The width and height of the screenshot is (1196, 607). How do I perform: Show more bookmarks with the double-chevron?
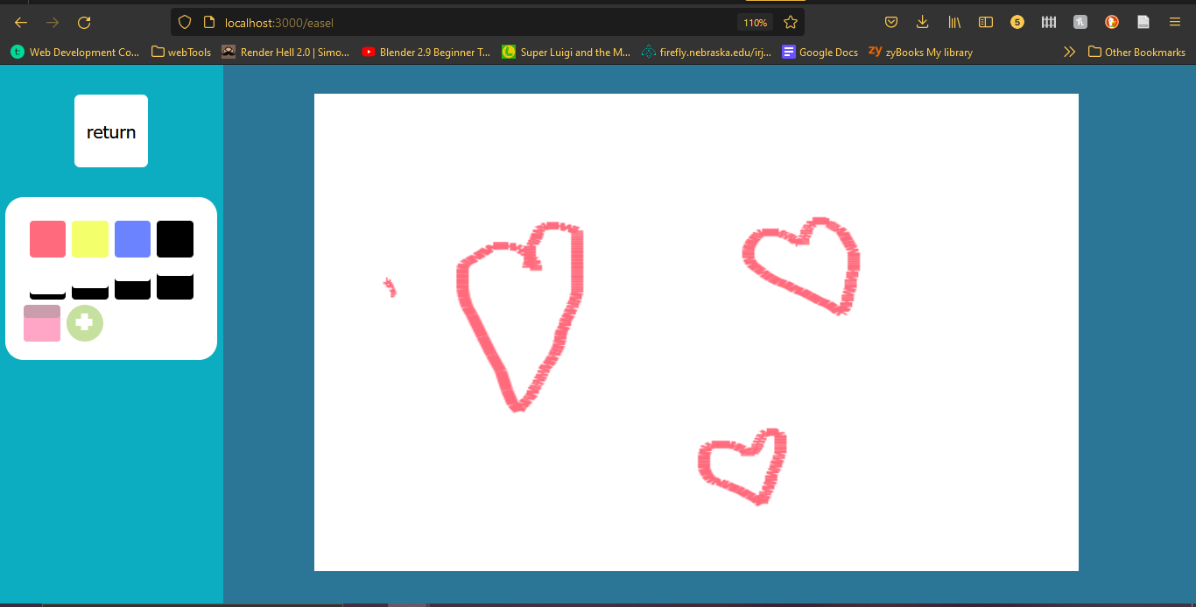tap(1069, 53)
